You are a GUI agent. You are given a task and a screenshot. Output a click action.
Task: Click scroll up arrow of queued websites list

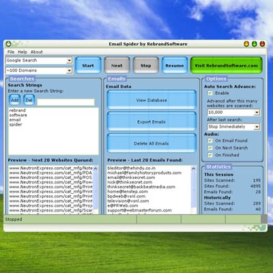(96, 169)
